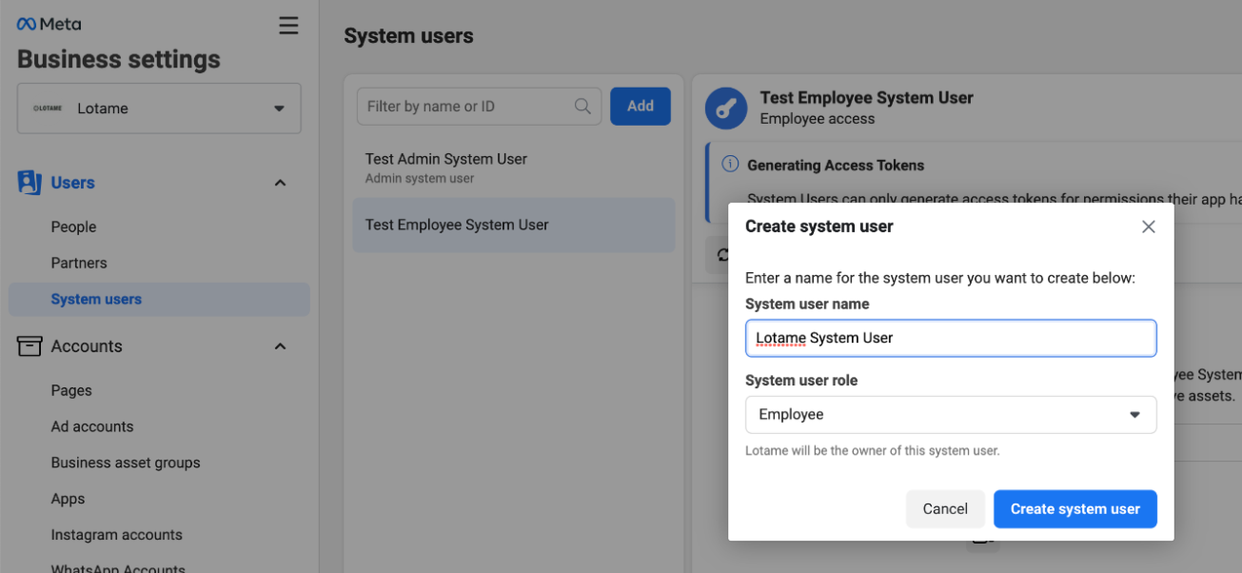Click the Meta logo
Viewport: 1242px width, 573px height.
[49, 25]
